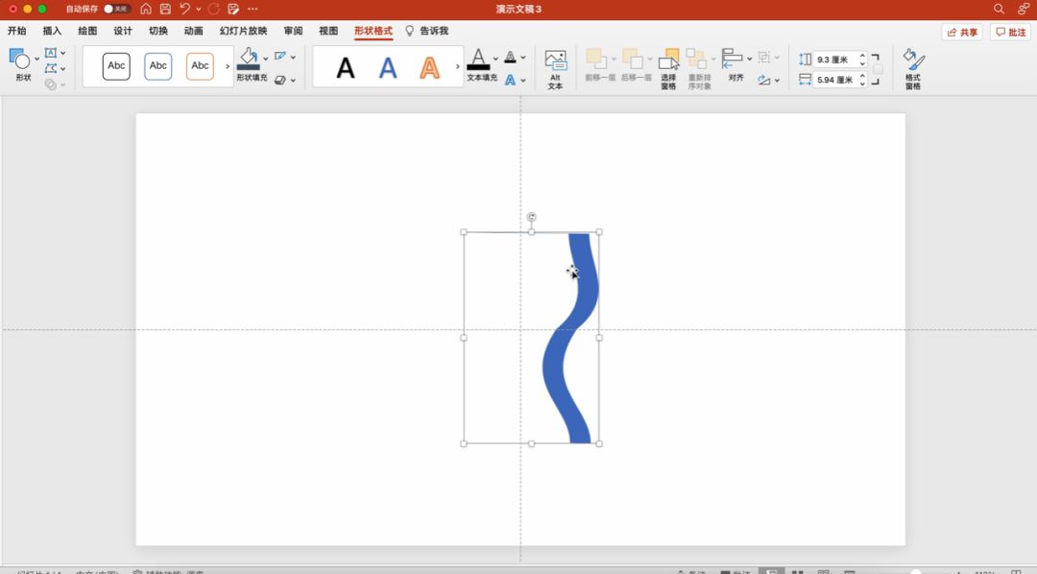Switch to the 设计 tab

[x=123, y=31]
